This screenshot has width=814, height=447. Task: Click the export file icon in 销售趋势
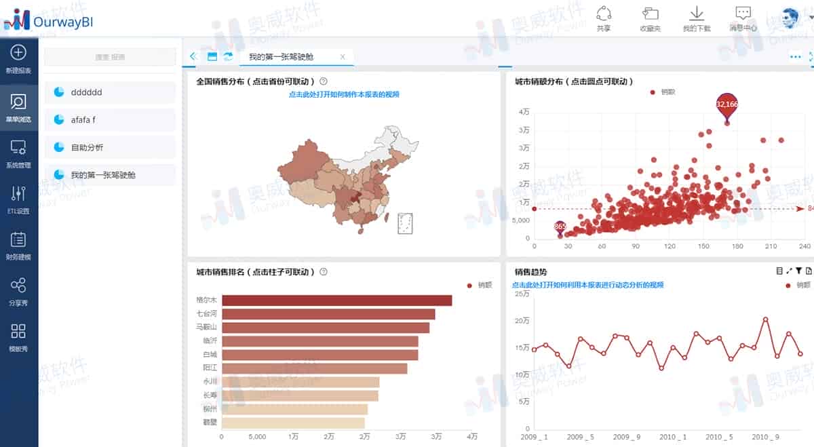click(x=809, y=271)
